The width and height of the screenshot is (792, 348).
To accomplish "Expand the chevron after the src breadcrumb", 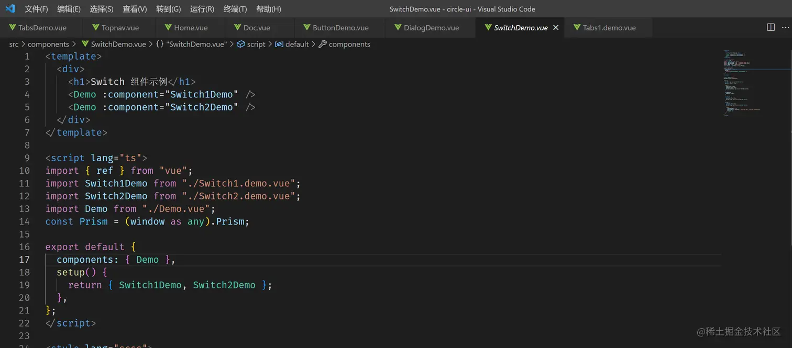I will (x=23, y=44).
